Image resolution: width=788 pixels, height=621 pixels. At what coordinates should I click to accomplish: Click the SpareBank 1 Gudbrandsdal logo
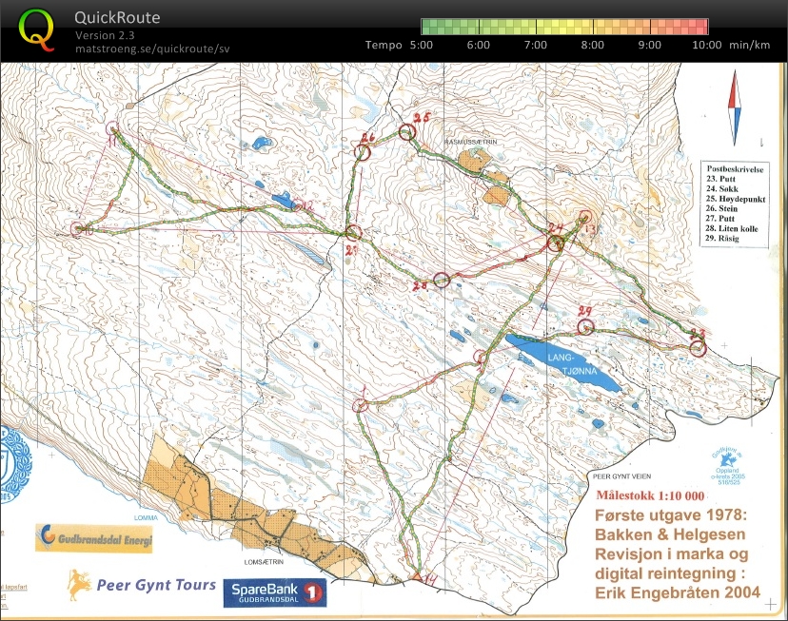pos(275,592)
